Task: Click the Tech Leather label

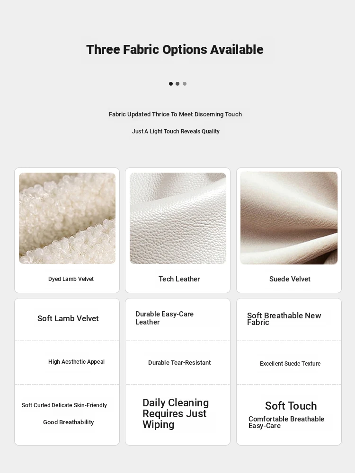Action: (x=179, y=279)
